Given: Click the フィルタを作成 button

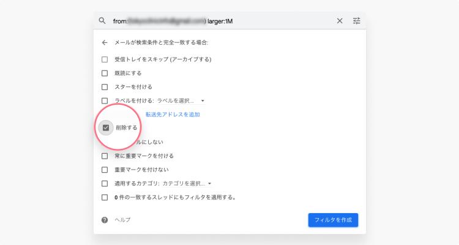Looking at the screenshot, I should (x=333, y=220).
